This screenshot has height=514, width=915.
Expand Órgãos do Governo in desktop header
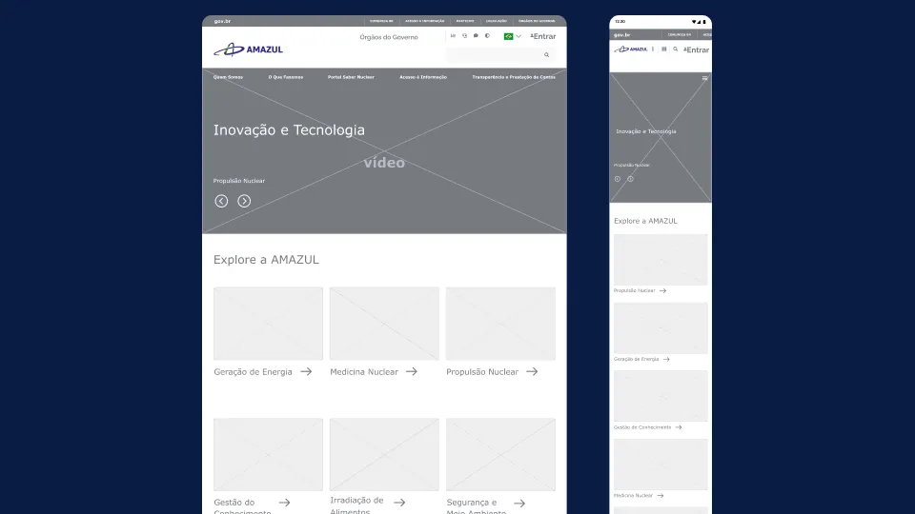point(389,37)
